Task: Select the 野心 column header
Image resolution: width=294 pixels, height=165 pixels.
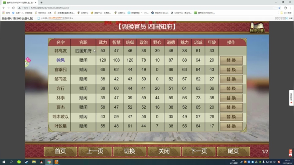Action: (x=157, y=42)
